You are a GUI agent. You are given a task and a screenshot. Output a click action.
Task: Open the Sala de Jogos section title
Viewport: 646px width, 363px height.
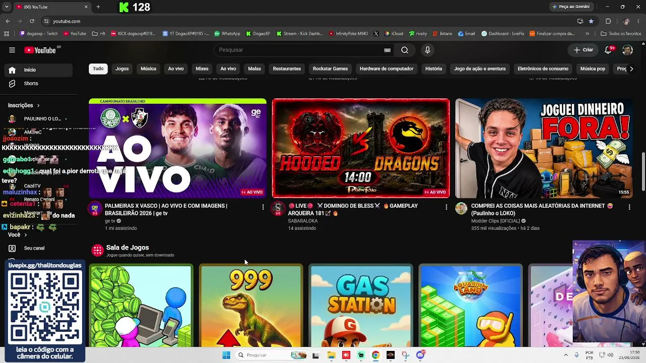coord(127,248)
